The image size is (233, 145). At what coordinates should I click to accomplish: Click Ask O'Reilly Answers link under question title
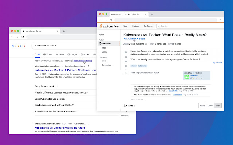(134, 38)
